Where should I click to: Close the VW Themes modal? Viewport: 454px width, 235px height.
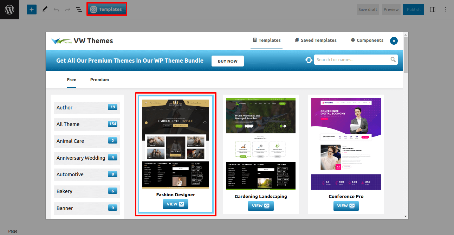394,41
